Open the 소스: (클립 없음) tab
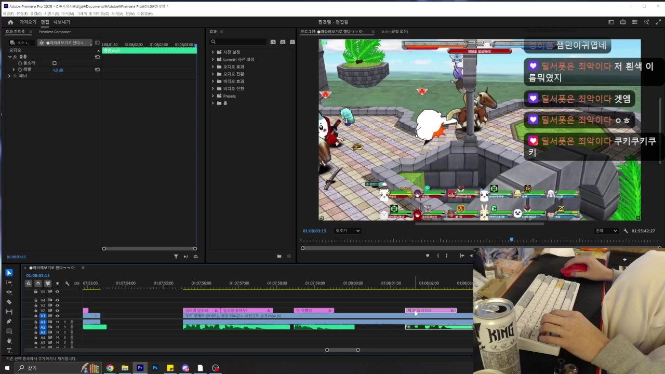The image size is (665, 374). click(x=394, y=32)
